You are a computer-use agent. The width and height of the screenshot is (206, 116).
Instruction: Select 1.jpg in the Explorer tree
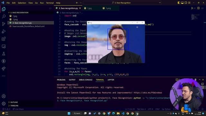(x=15, y=16)
